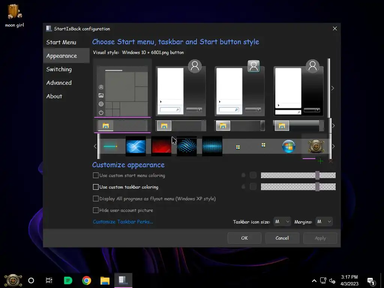The width and height of the screenshot is (384, 288).
Task: Choose the Windows 7 orb start button
Action: pos(289,147)
